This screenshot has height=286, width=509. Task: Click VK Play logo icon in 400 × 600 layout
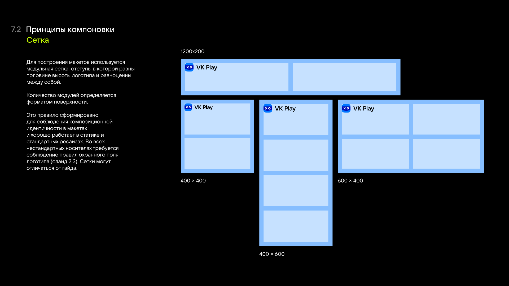[x=268, y=108]
